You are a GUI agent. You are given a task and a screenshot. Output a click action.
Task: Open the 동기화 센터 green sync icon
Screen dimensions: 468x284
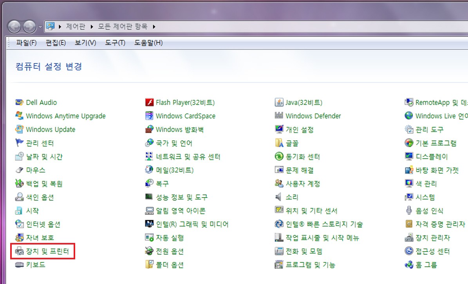point(279,156)
